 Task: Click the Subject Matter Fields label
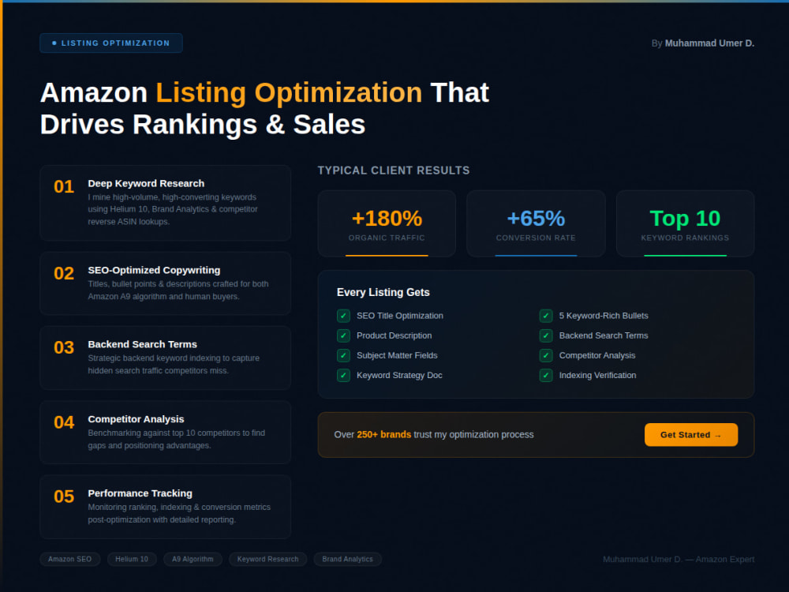click(x=397, y=355)
